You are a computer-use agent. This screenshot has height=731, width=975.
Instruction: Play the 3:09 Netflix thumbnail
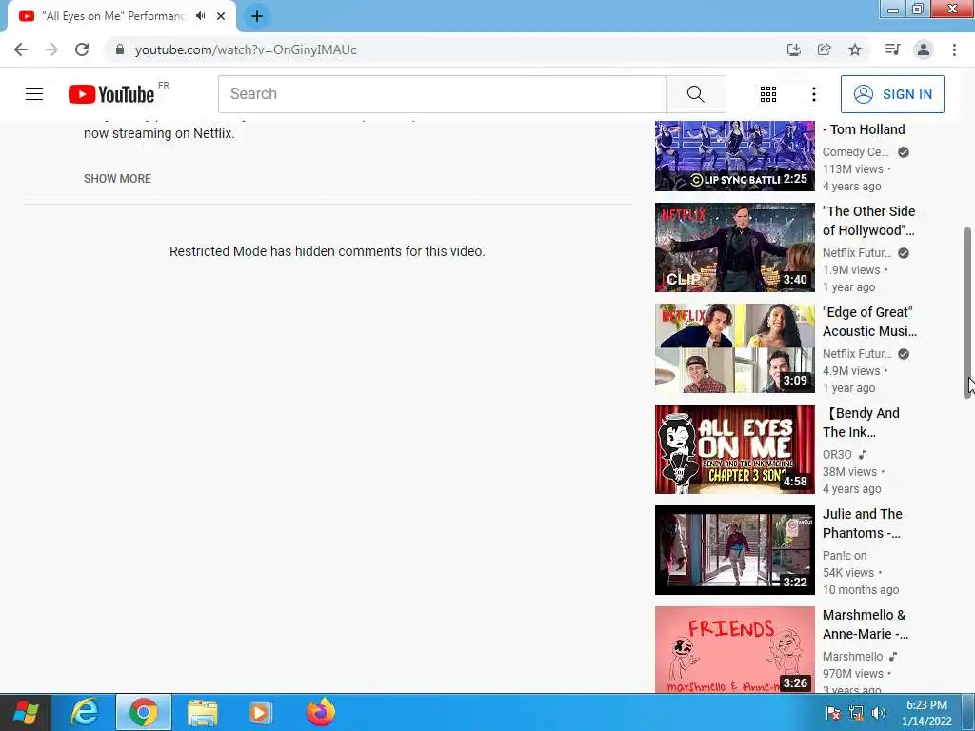tap(734, 348)
